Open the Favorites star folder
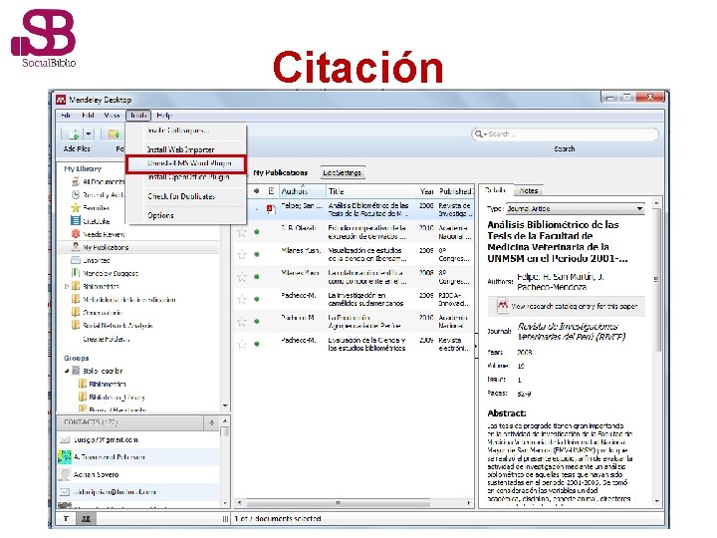The image size is (717, 538). (x=91, y=207)
